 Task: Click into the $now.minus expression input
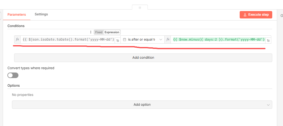point(218,39)
